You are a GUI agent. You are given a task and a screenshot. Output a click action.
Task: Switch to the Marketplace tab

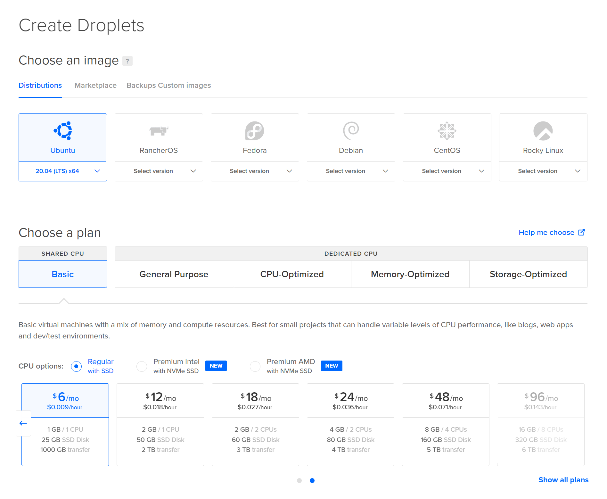95,86
